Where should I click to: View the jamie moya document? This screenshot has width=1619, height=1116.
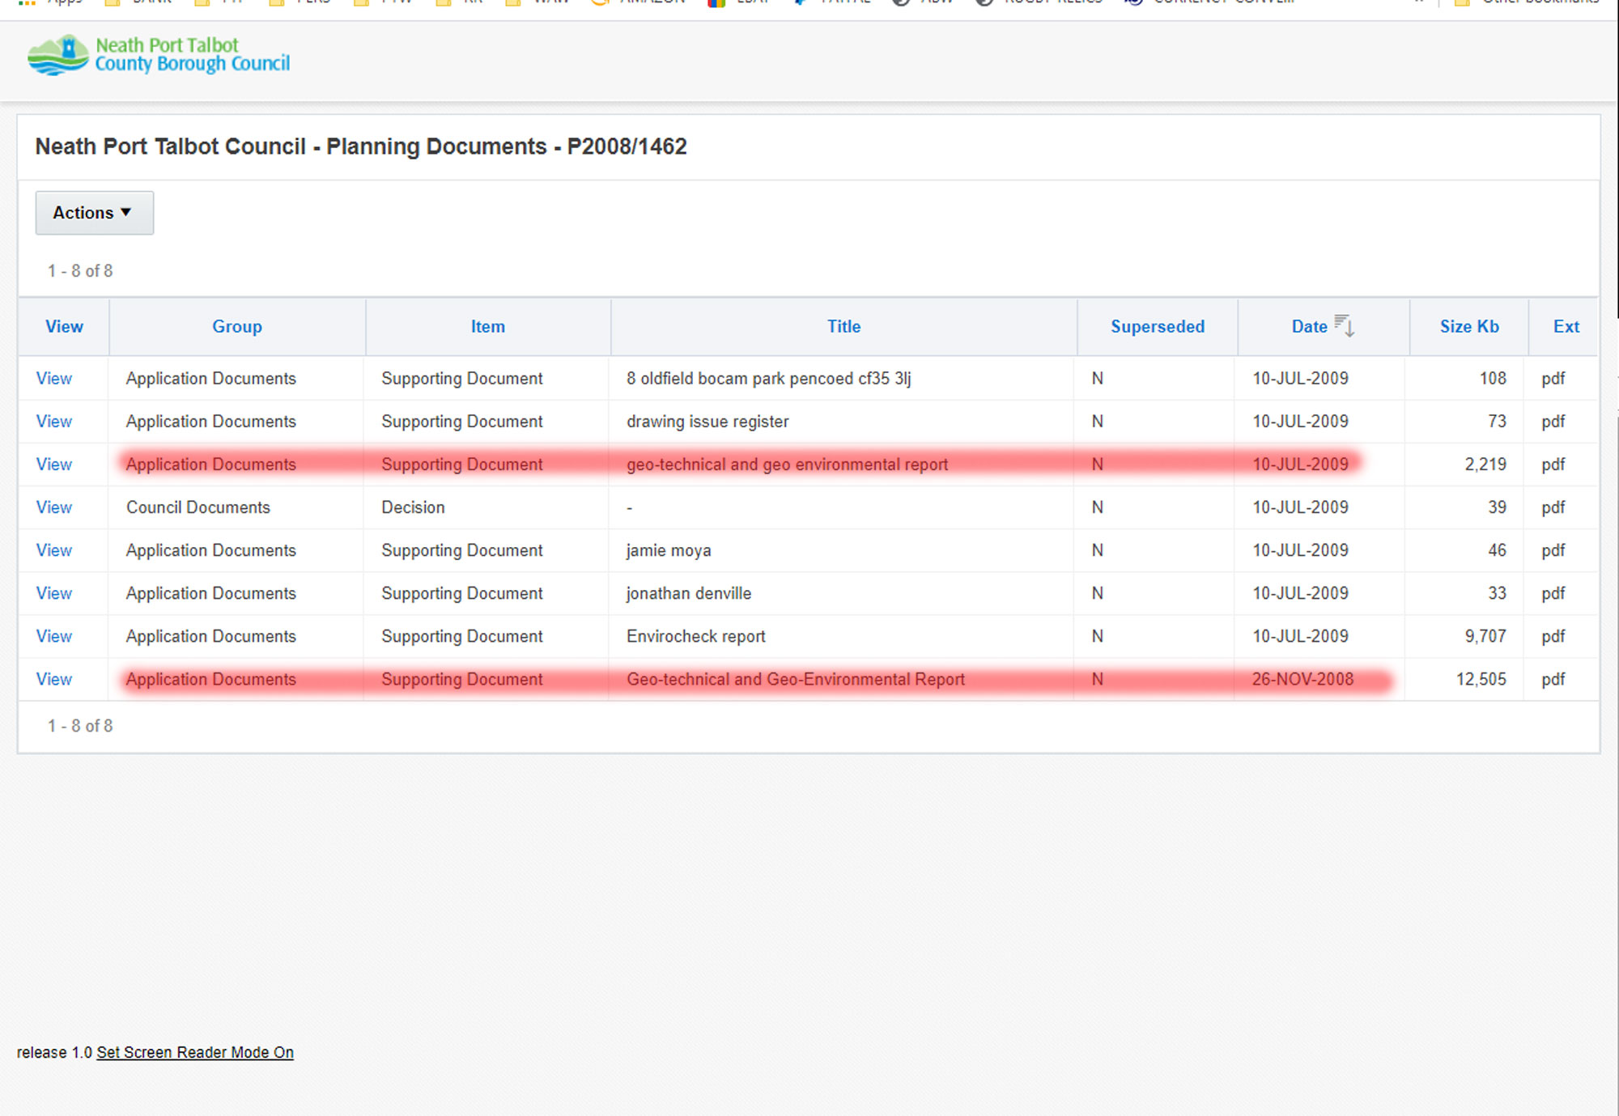54,550
